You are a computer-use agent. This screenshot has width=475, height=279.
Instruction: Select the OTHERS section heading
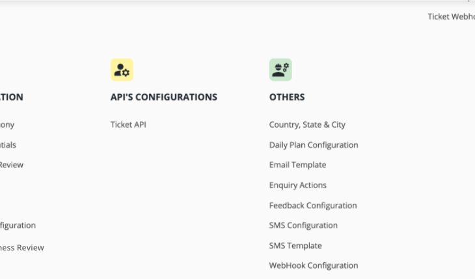[x=287, y=97]
